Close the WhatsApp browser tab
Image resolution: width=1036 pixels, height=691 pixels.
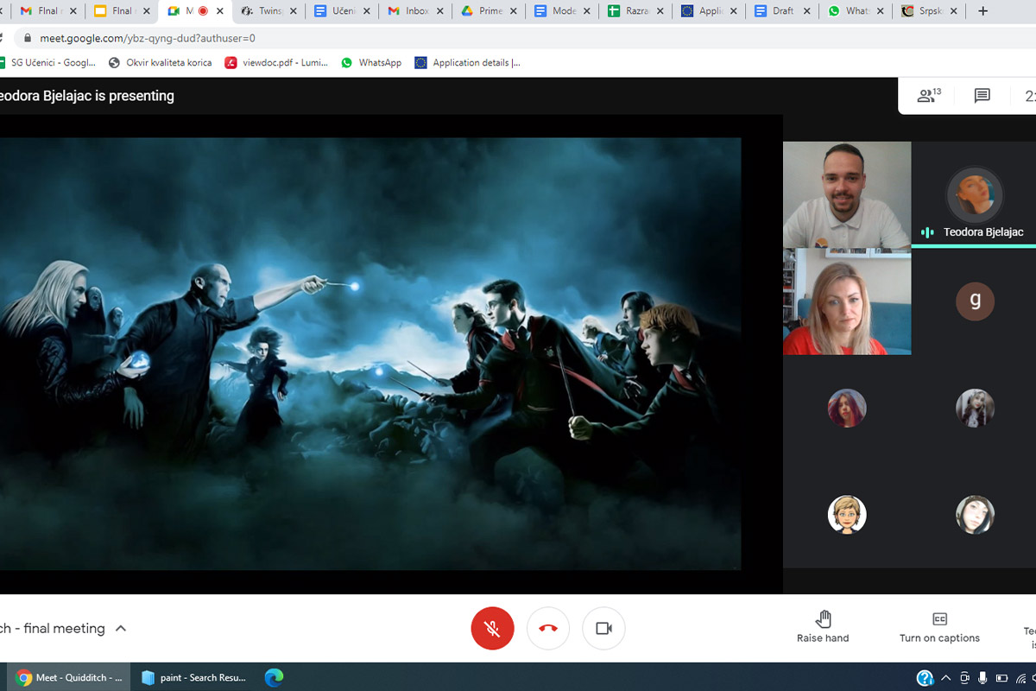881,11
